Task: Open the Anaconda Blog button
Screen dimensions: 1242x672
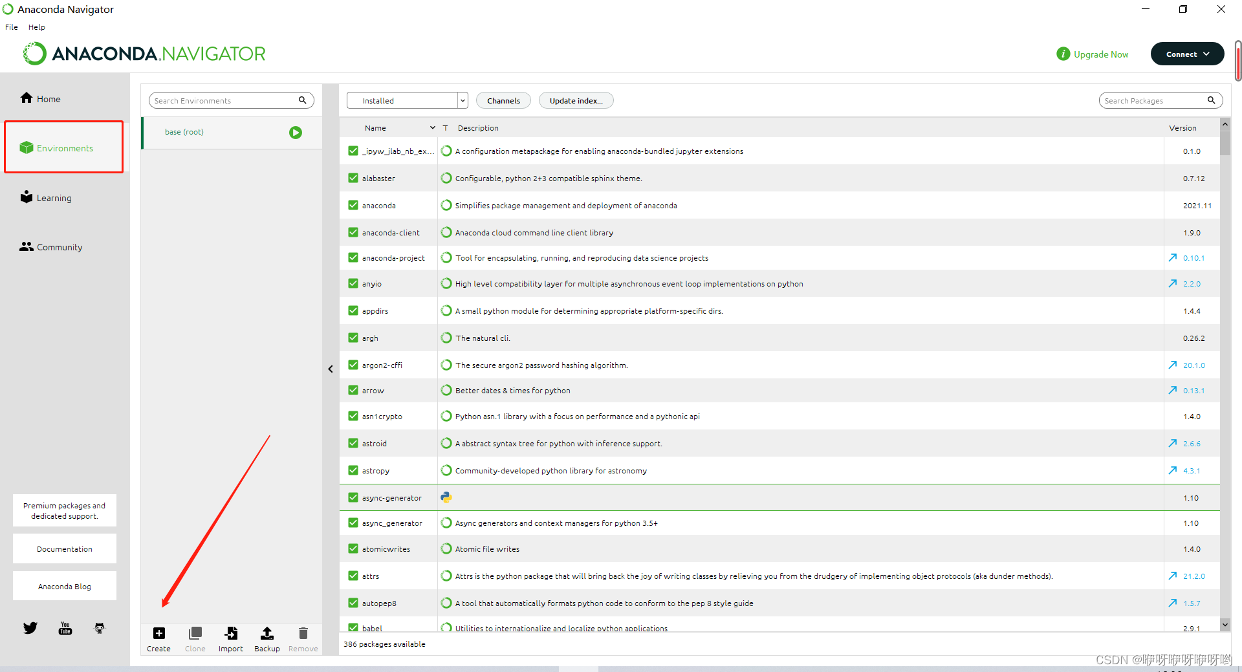Action: pos(65,586)
